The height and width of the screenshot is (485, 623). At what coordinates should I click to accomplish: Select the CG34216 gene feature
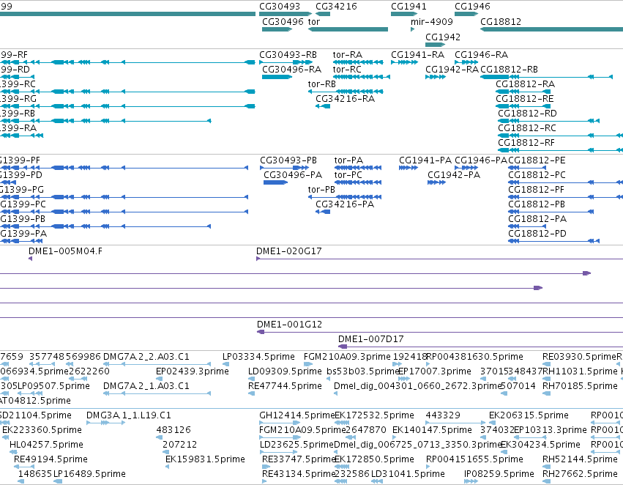[323, 14]
